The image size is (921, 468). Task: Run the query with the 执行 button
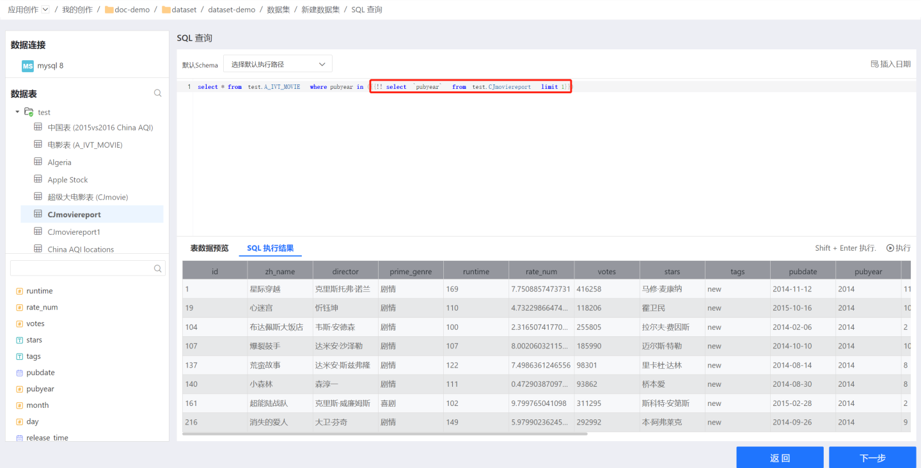click(x=898, y=248)
